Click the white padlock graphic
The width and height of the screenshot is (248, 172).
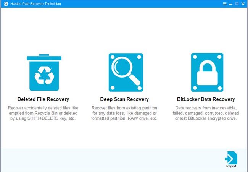click(x=207, y=73)
